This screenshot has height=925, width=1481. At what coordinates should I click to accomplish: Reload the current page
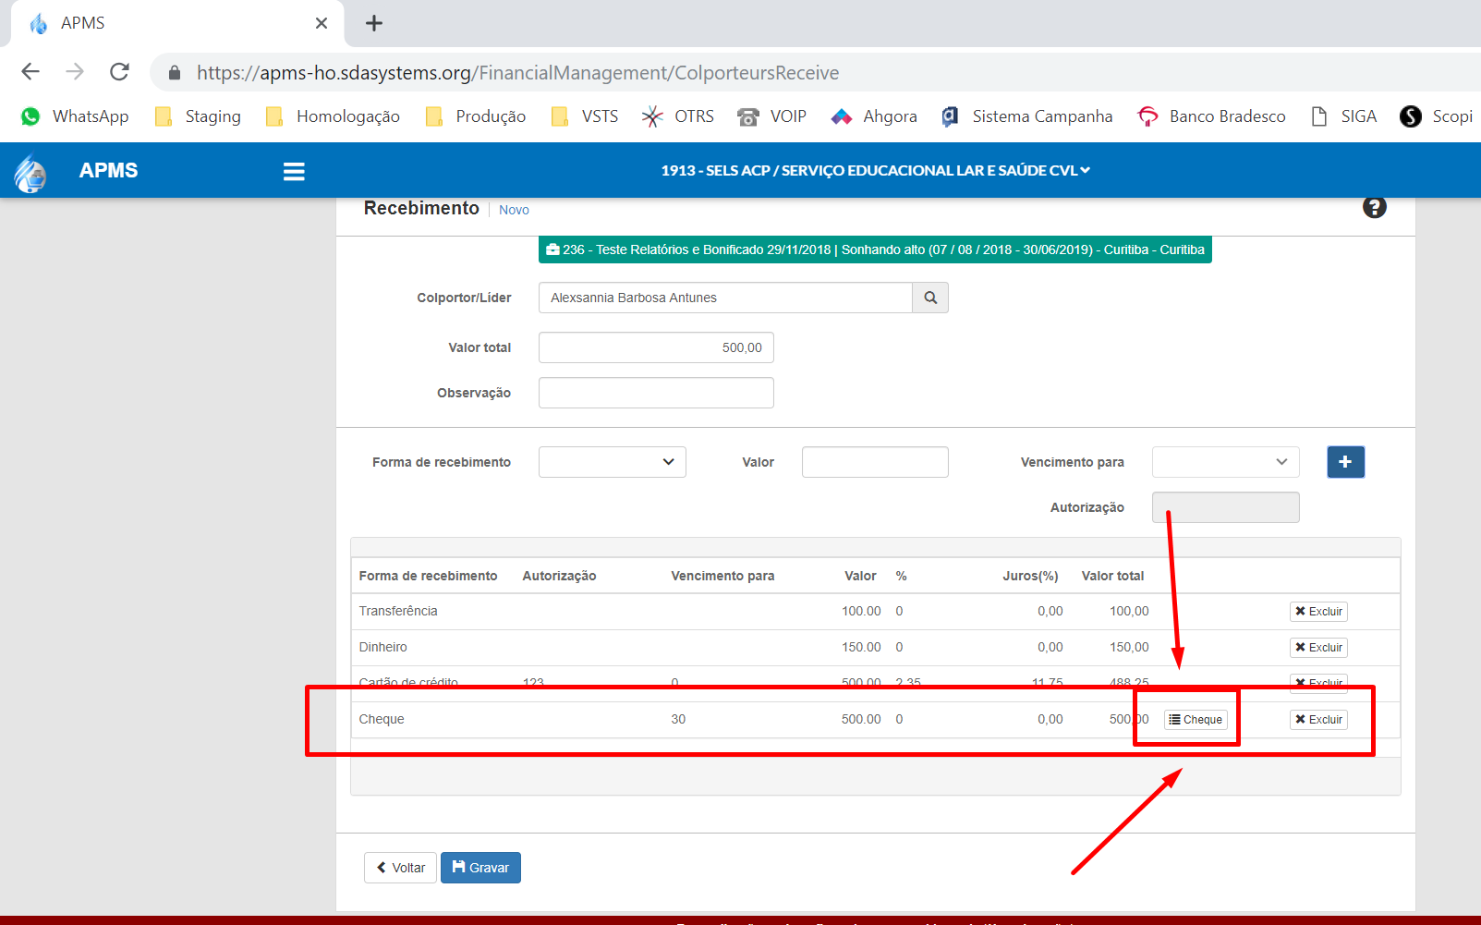click(119, 72)
